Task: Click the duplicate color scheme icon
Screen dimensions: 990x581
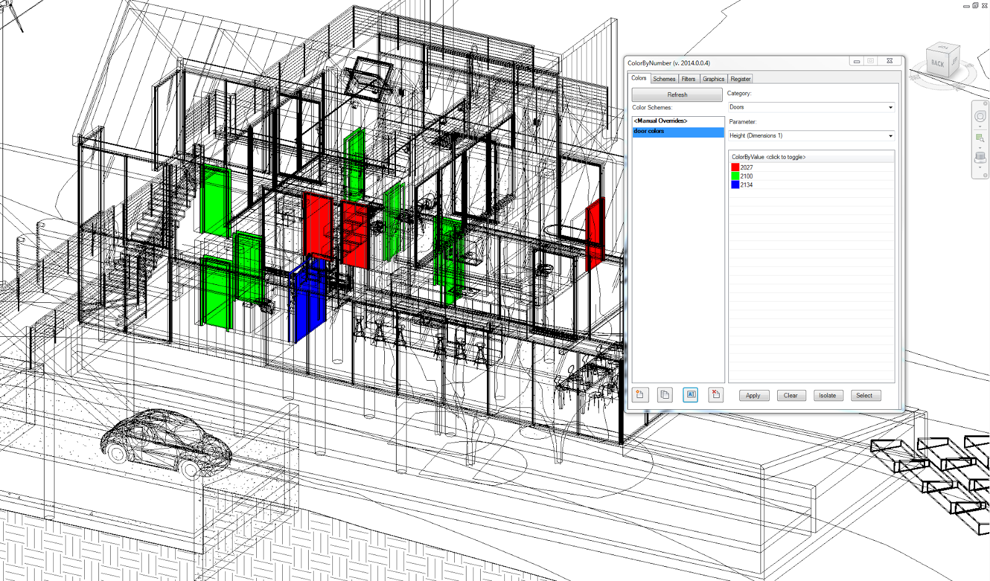Action: pos(665,395)
